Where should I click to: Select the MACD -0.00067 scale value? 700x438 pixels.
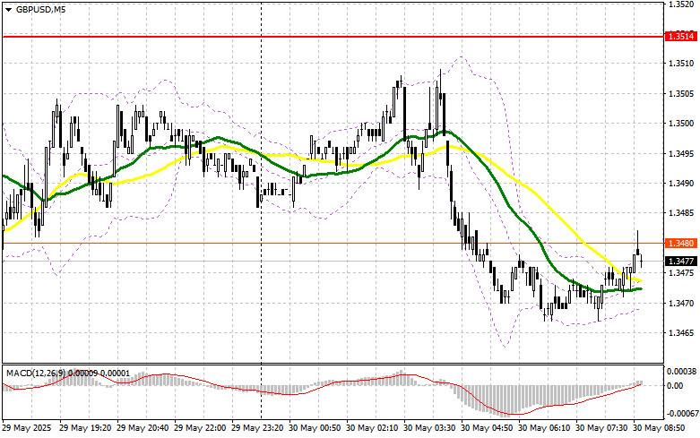point(681,414)
